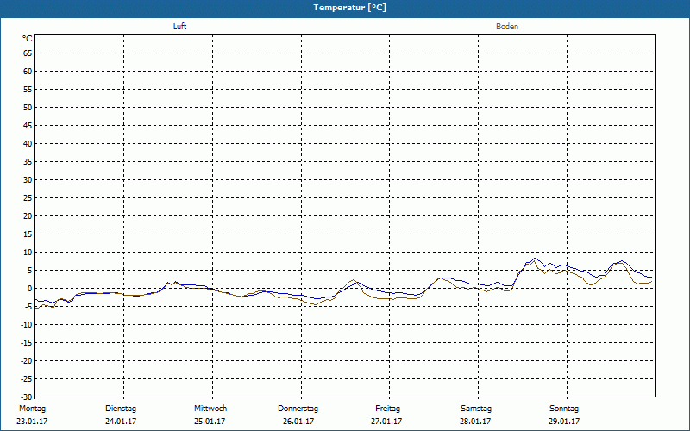The image size is (690, 431).
Task: Select the blue 'Luft' legend label
Action: point(179,27)
